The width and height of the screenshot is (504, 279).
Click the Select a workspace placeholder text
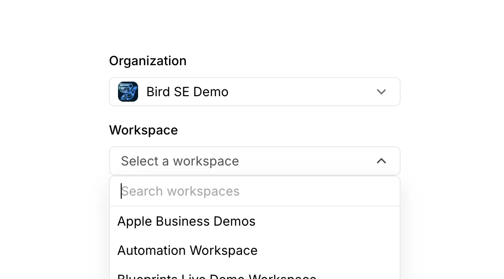tap(180, 161)
